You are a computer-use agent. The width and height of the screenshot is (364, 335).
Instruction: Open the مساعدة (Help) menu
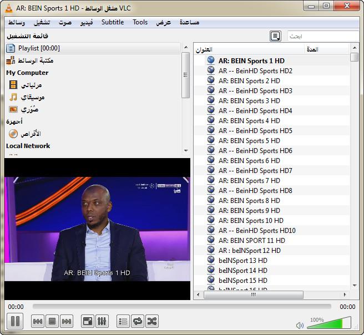(x=189, y=22)
